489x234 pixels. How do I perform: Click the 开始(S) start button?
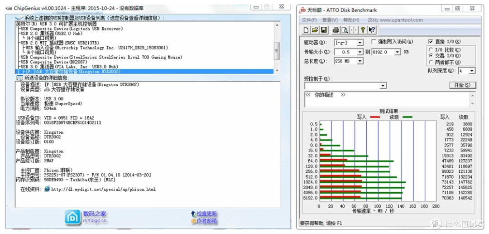point(462,85)
